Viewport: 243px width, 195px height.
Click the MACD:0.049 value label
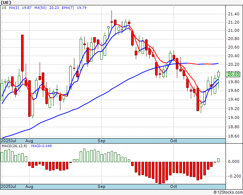click(x=41, y=146)
